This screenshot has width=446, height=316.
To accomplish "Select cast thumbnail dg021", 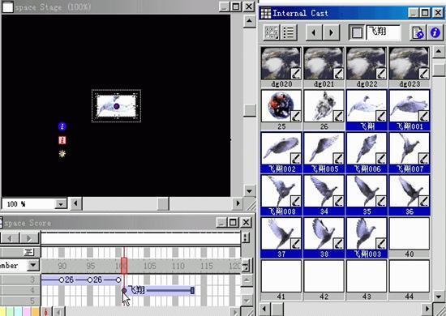I will point(324,67).
